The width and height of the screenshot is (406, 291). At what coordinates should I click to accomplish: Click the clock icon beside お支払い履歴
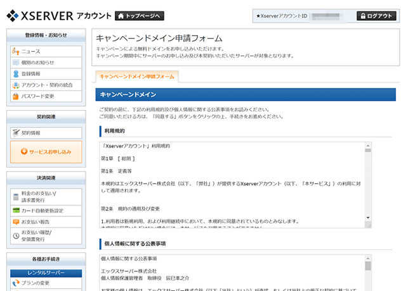click(16, 236)
